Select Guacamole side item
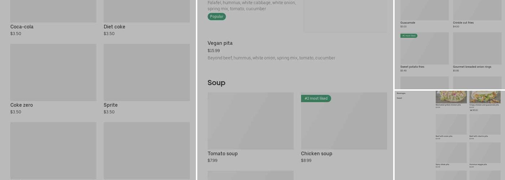The width and height of the screenshot is (505, 180). click(425, 10)
